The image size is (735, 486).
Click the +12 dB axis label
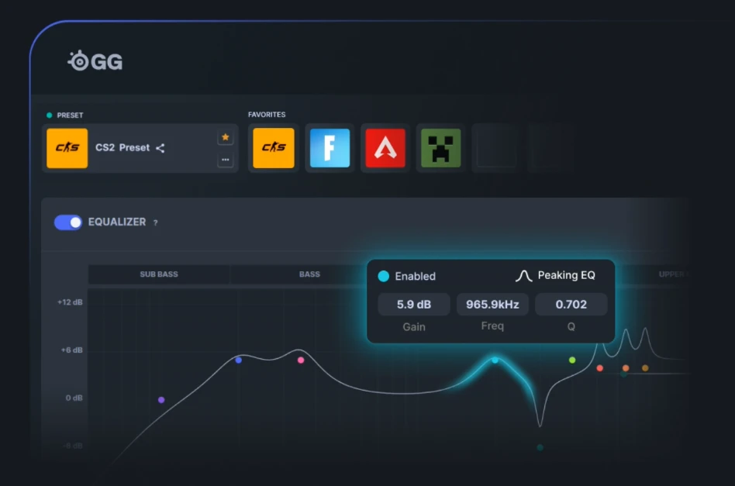70,302
